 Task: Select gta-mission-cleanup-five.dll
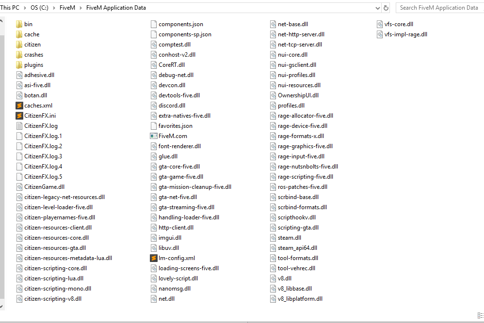tap(195, 187)
